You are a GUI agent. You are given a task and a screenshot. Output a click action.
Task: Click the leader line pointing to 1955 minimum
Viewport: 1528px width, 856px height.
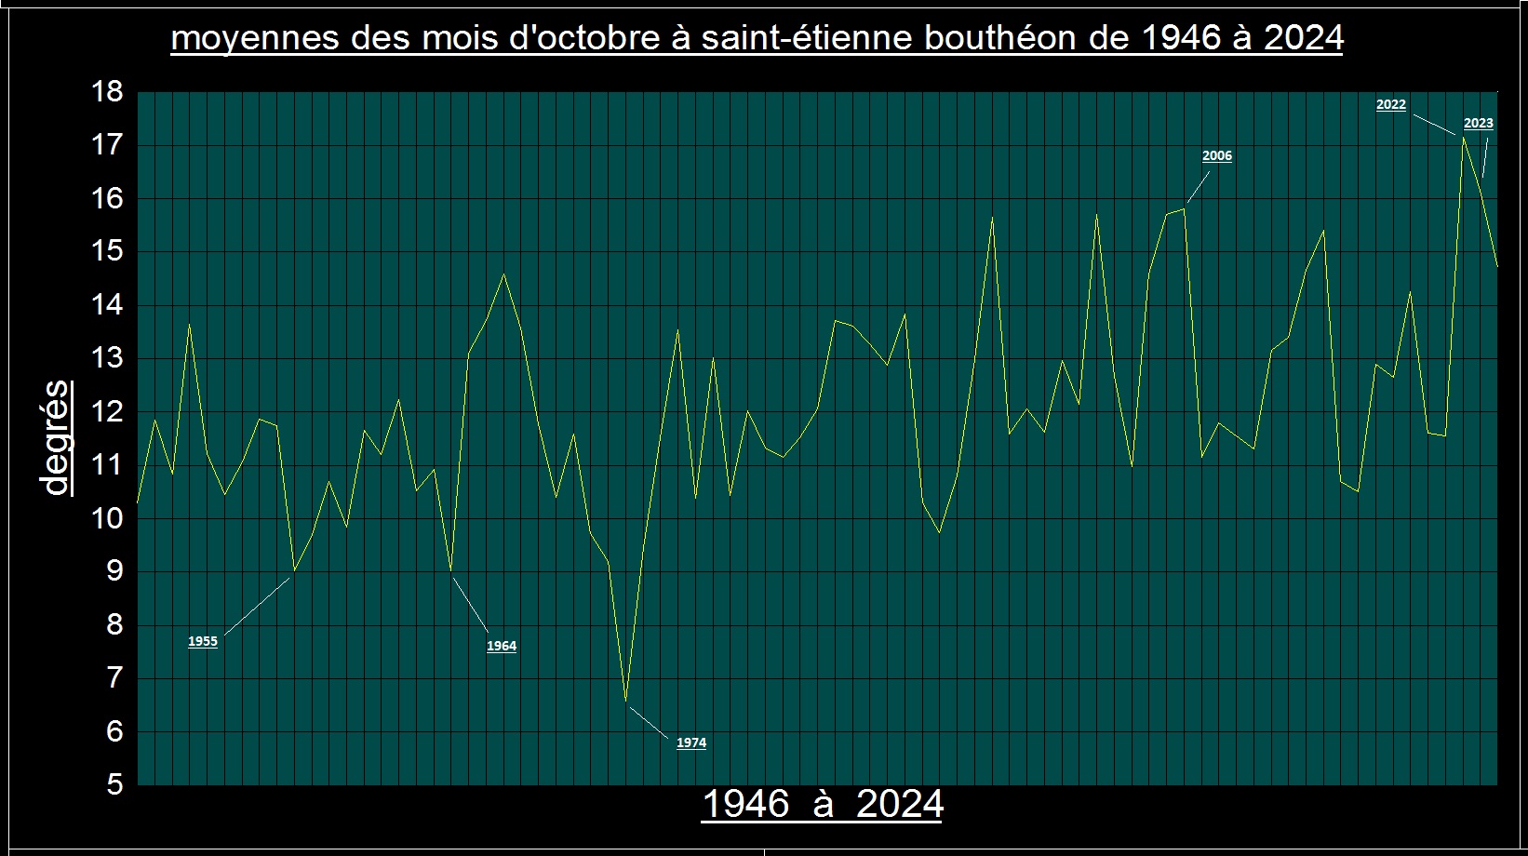[x=257, y=606]
